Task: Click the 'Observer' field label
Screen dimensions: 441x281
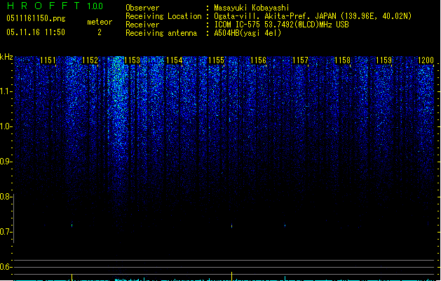Action: (x=142, y=8)
